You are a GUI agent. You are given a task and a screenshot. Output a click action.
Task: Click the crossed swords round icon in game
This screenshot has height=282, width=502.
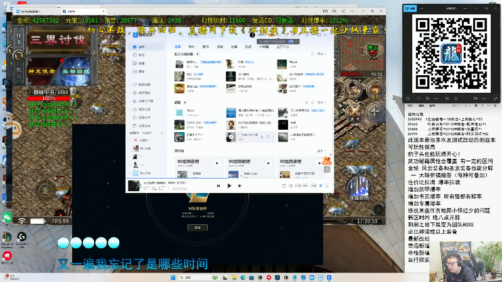coord(354,113)
